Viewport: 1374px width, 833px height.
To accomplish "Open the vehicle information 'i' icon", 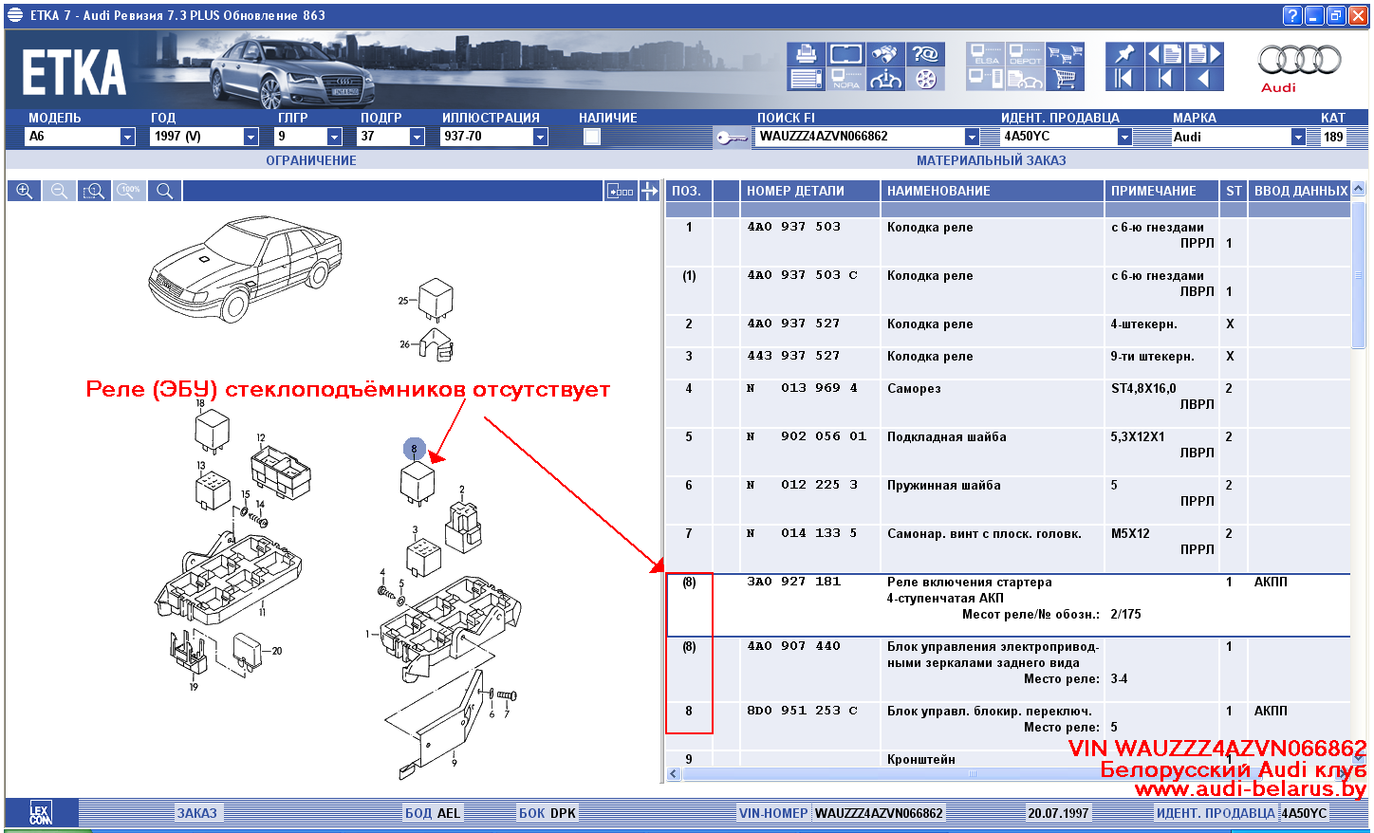I will [885, 79].
